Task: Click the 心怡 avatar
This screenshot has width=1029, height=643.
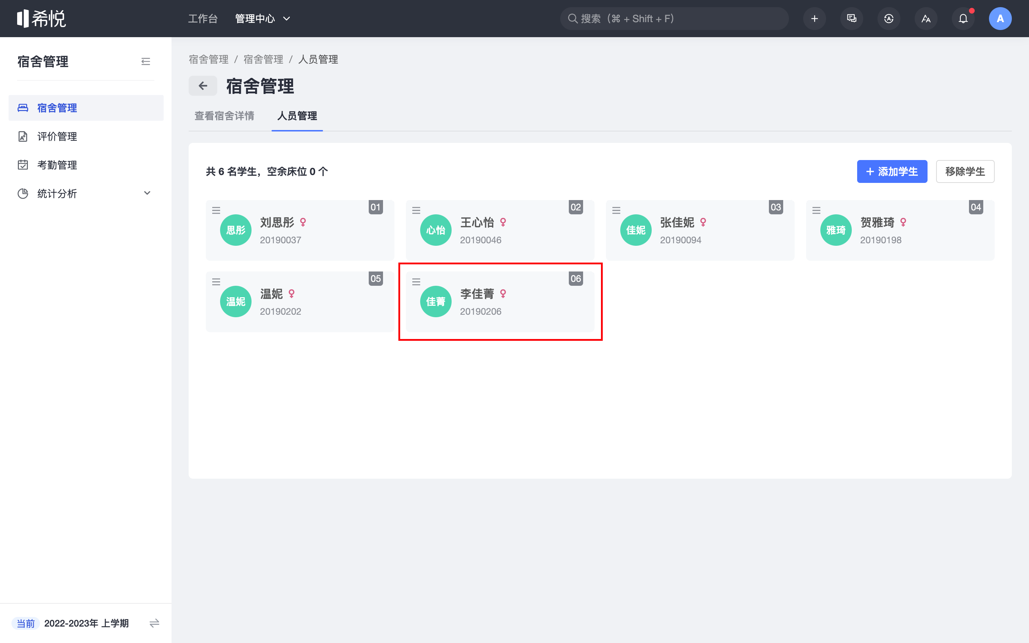Action: pyautogui.click(x=436, y=230)
